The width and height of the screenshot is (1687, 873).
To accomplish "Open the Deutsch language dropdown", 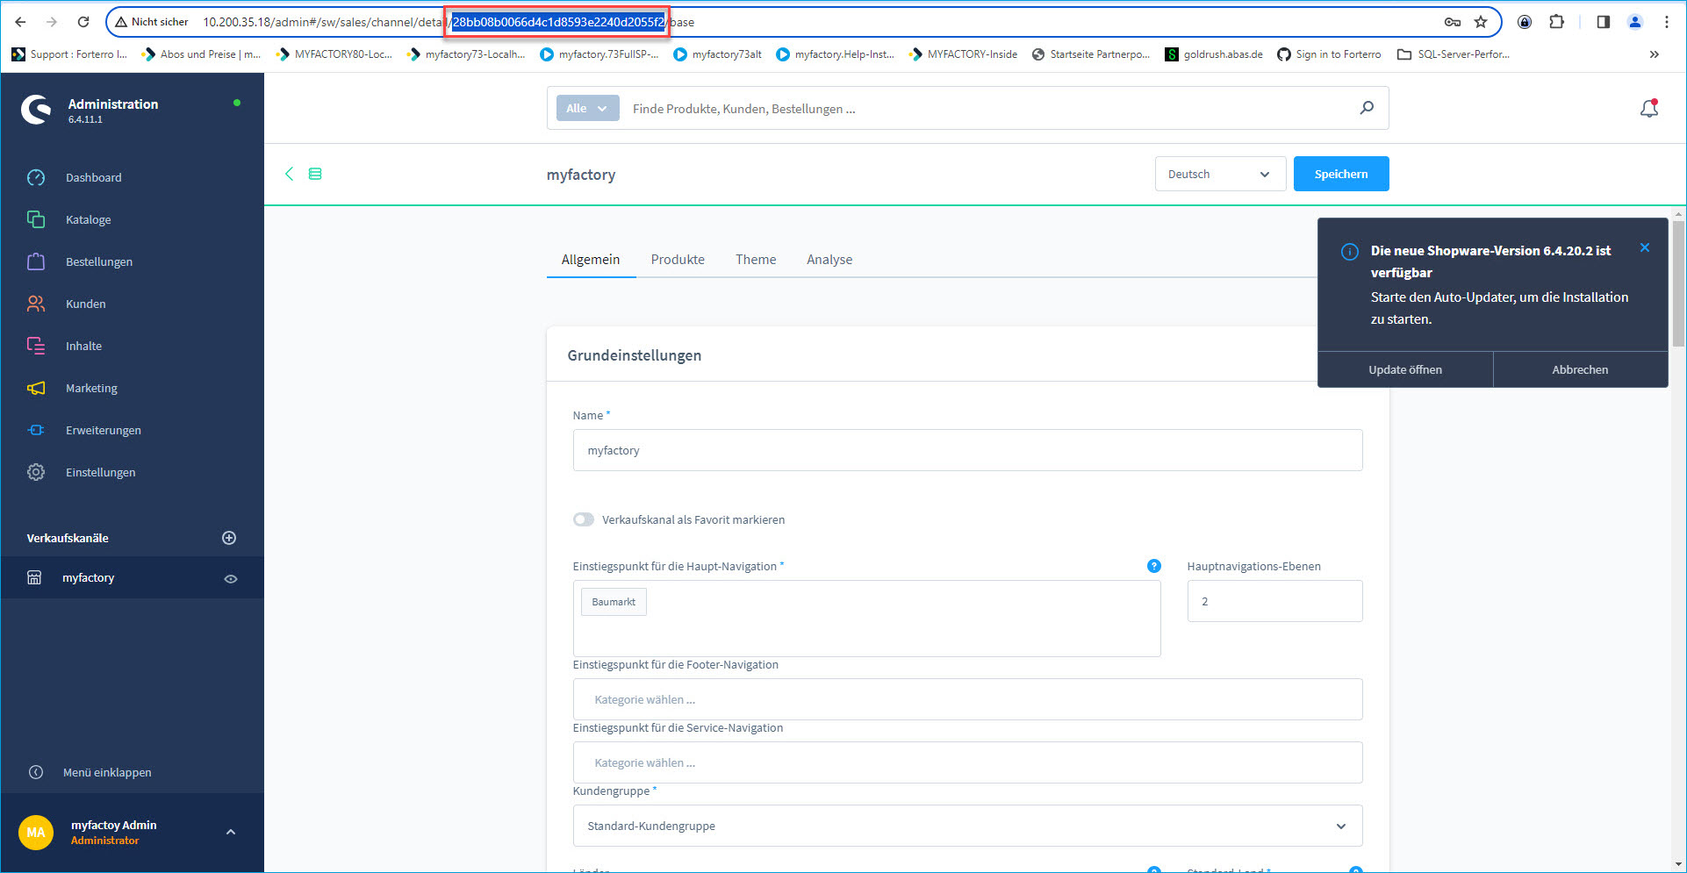I will [1220, 174].
